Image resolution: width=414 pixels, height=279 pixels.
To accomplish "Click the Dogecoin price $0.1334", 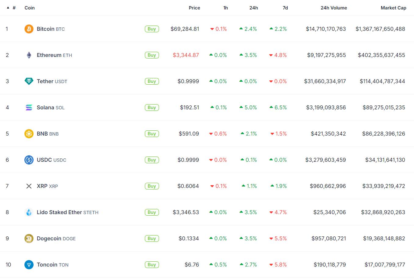I will click(189, 238).
